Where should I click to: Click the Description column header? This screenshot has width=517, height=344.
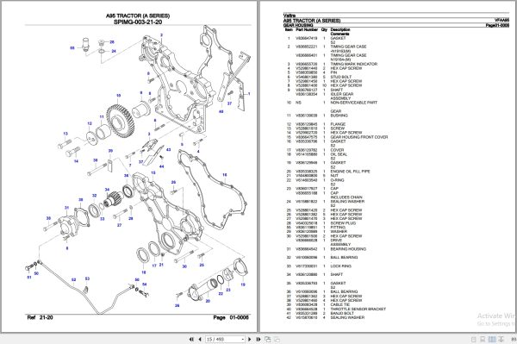(x=340, y=29)
